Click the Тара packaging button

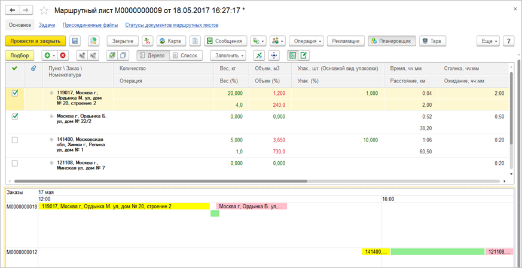[432, 41]
